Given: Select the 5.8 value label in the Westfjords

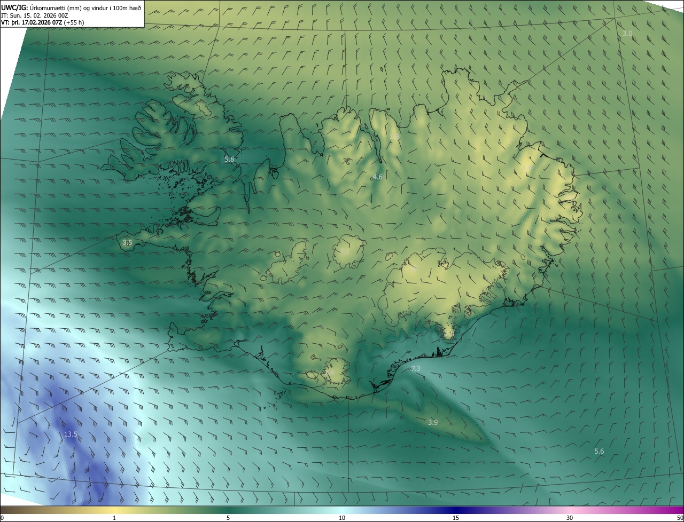Looking at the screenshot, I should point(229,159).
